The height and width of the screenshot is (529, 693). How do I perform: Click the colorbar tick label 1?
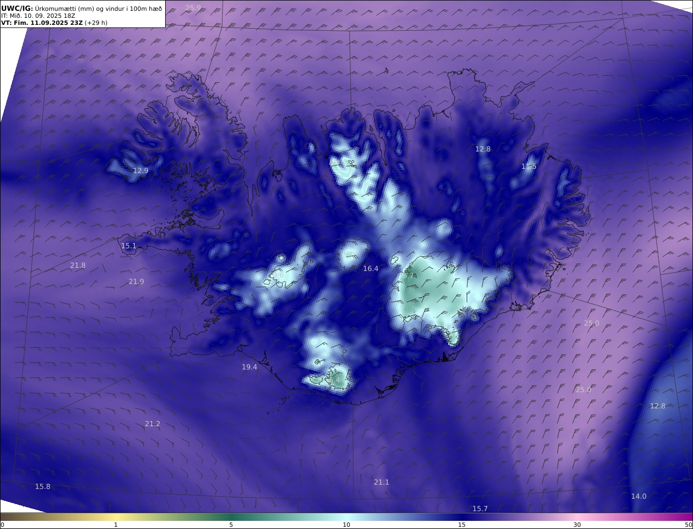point(115,525)
